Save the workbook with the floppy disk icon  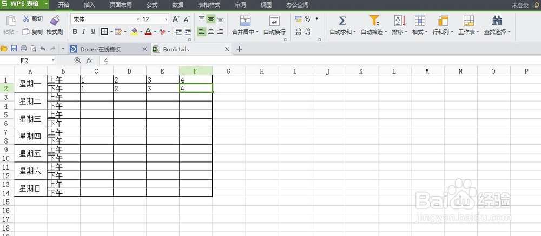click(x=14, y=49)
